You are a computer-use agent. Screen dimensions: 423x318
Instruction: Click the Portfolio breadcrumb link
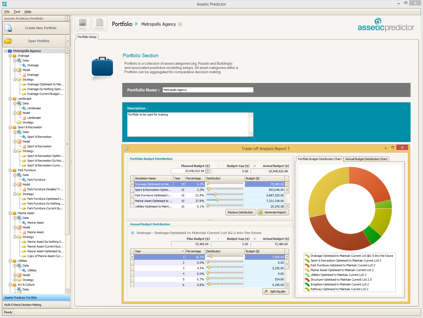[122, 24]
